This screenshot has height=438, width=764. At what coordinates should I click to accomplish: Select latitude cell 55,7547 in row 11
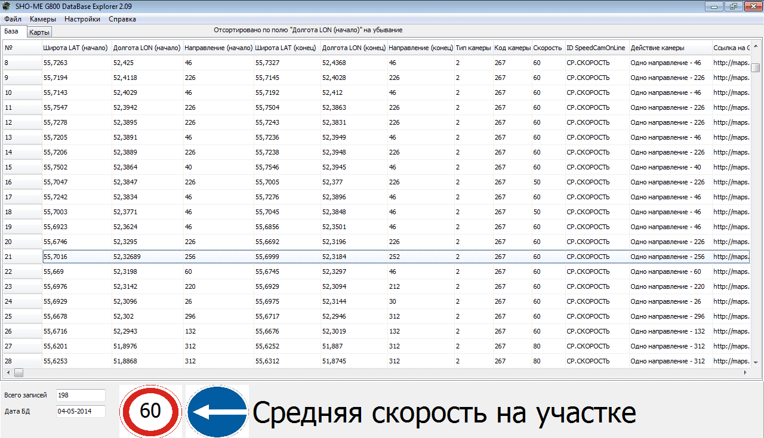76,107
